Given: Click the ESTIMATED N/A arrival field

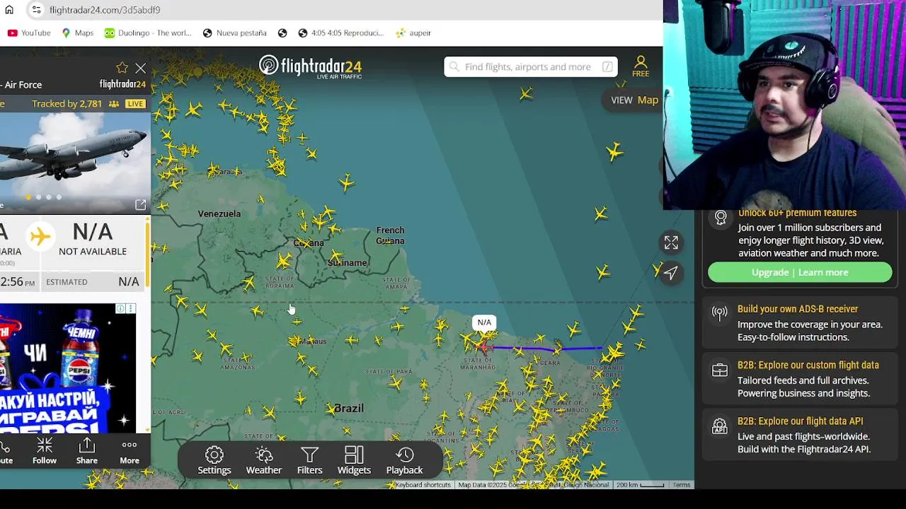Looking at the screenshot, I should 93,281.
